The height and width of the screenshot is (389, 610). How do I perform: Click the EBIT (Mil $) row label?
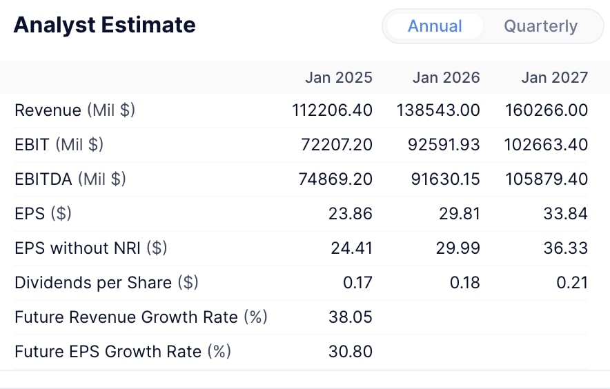[x=59, y=145]
